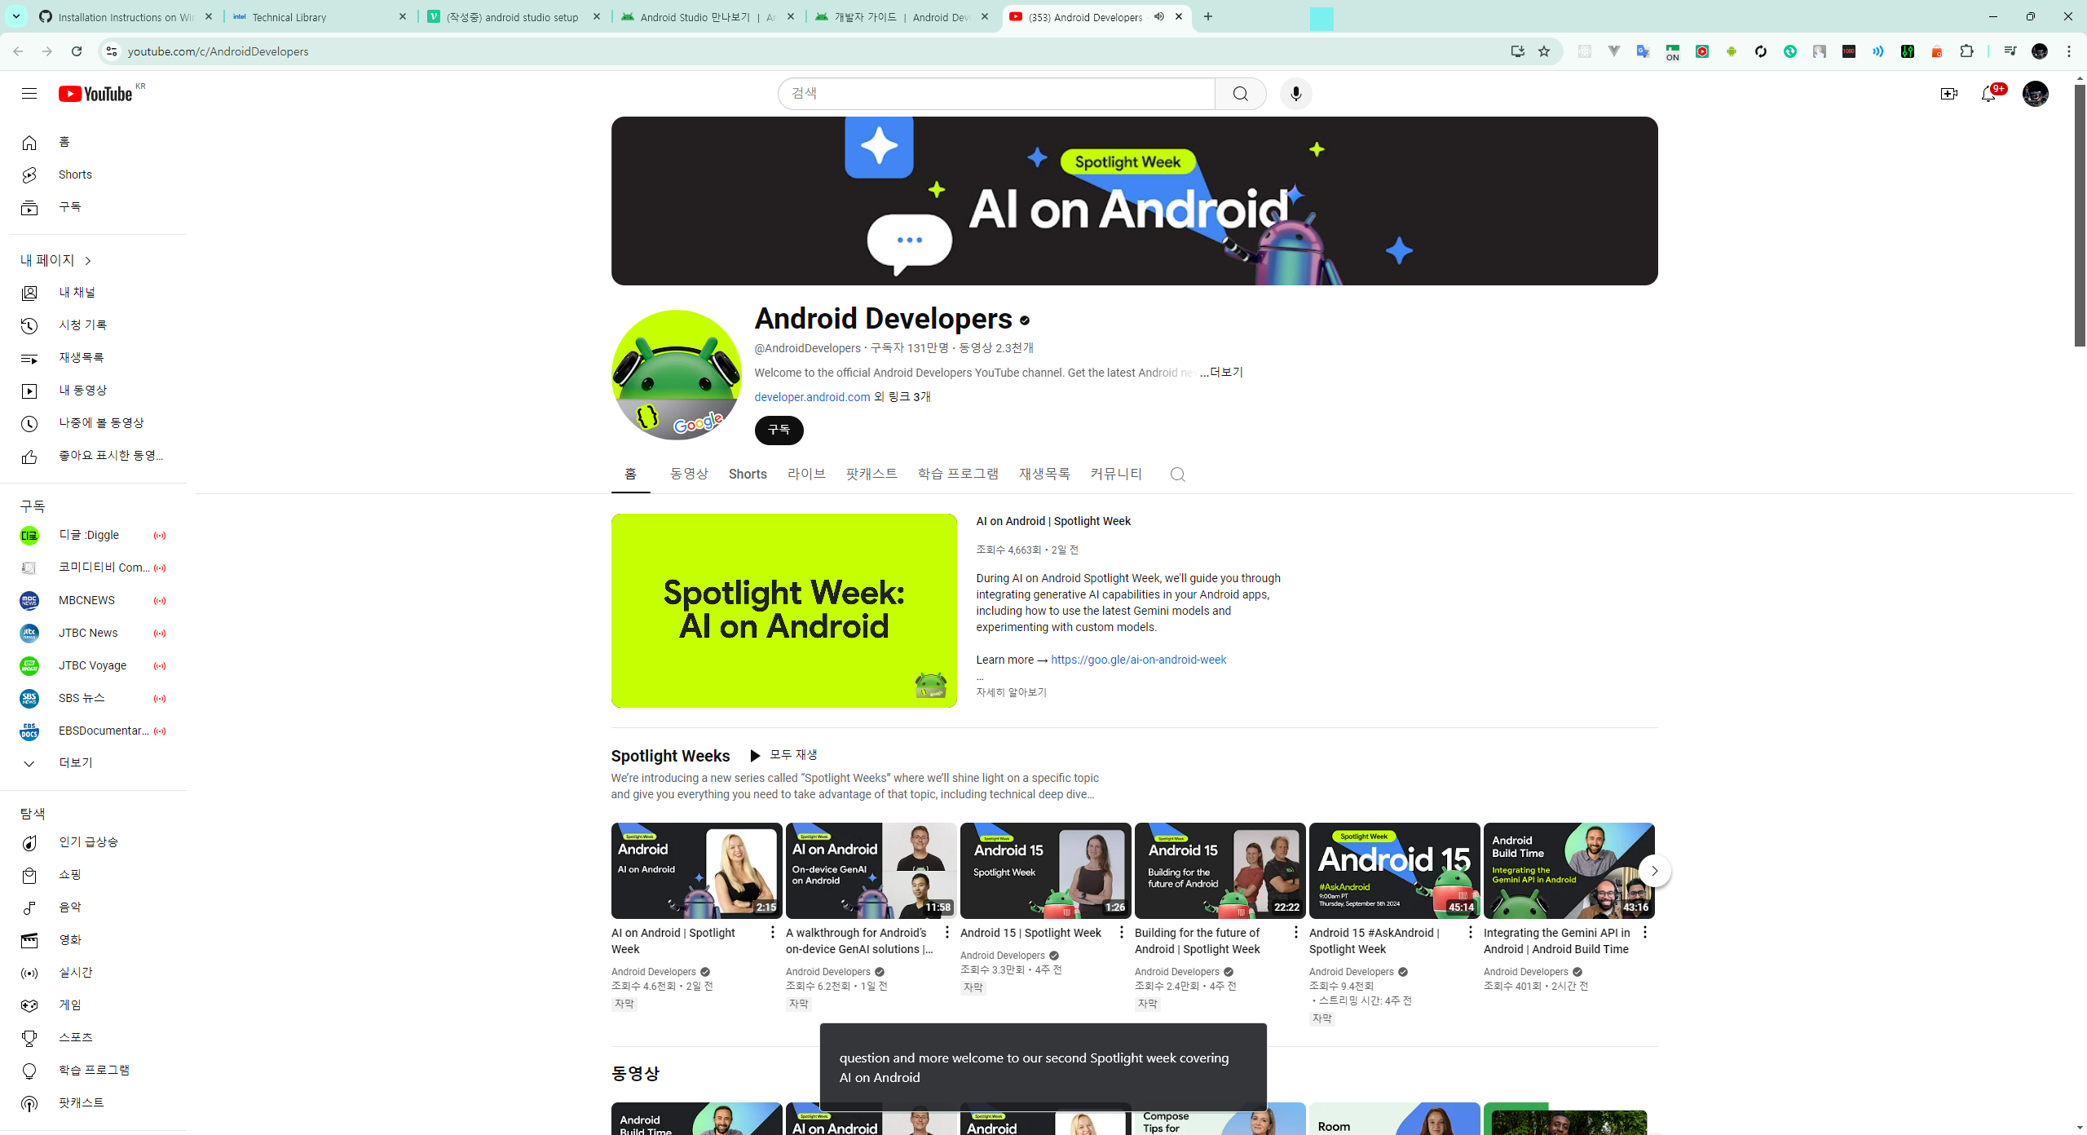Open 시청 기록 watch history
This screenshot has height=1135, width=2087.
82,325
